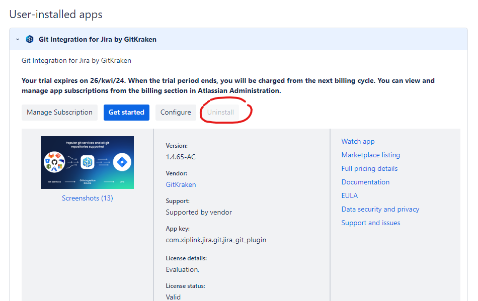Open the Marketplace listing link

(x=371, y=155)
